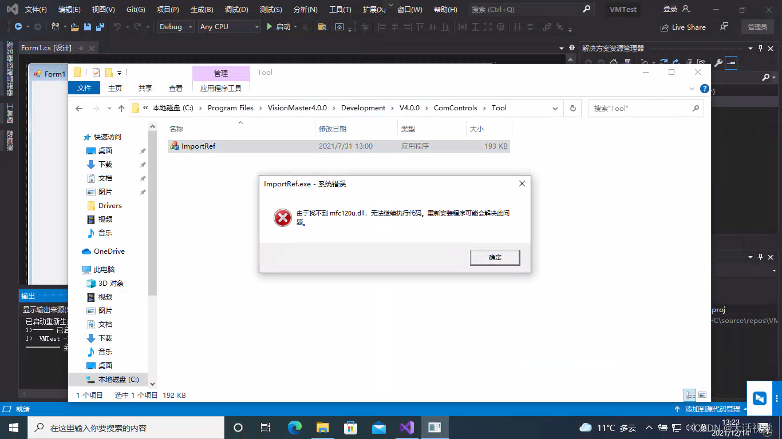Click Properties icon in Explorer quick access toolbar
This screenshot has height=439, width=782.
(x=96, y=73)
